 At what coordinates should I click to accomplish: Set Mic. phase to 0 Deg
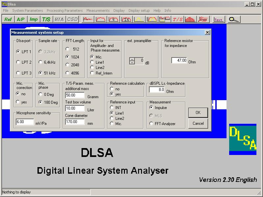46,95
